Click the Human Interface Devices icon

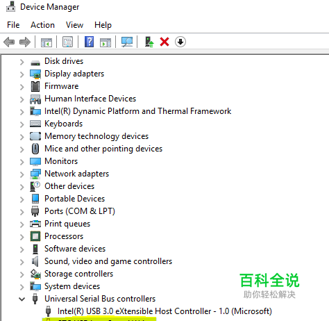click(35, 99)
